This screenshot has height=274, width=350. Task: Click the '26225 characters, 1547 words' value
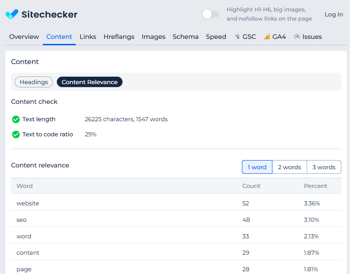(126, 119)
